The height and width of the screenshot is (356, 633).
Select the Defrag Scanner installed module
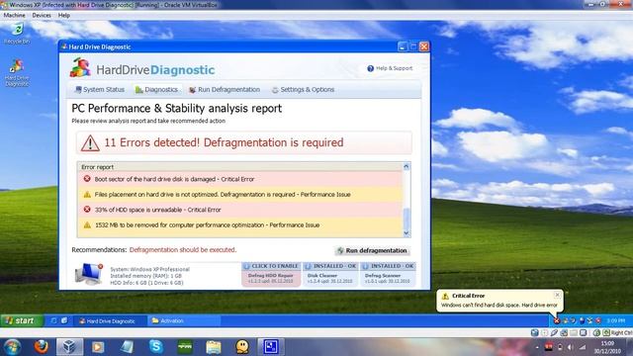click(x=388, y=274)
